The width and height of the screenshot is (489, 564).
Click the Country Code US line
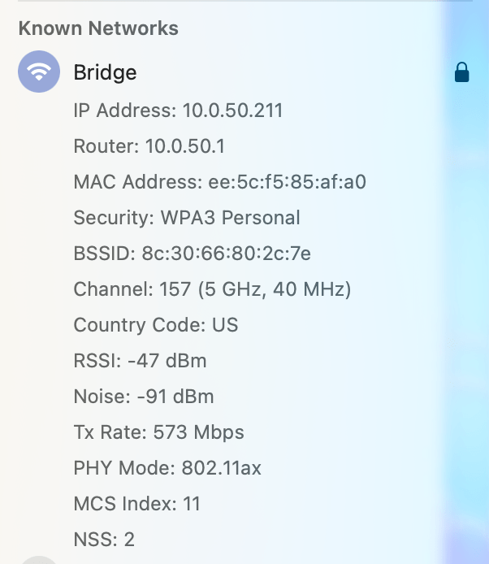tap(156, 325)
